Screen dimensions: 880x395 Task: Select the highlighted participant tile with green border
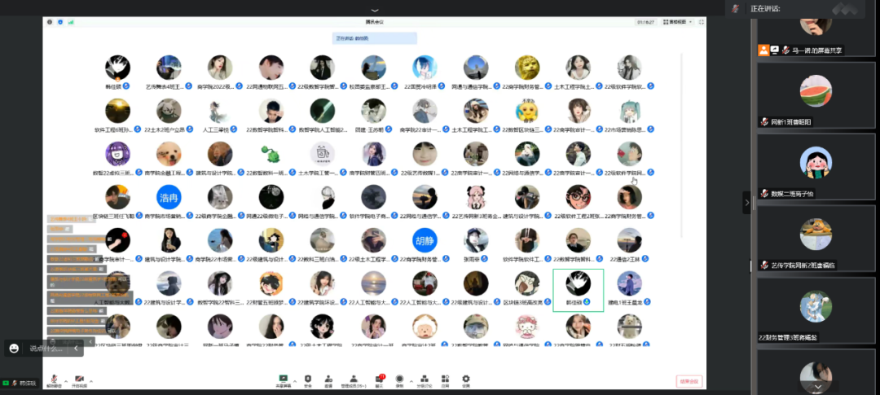click(x=578, y=289)
